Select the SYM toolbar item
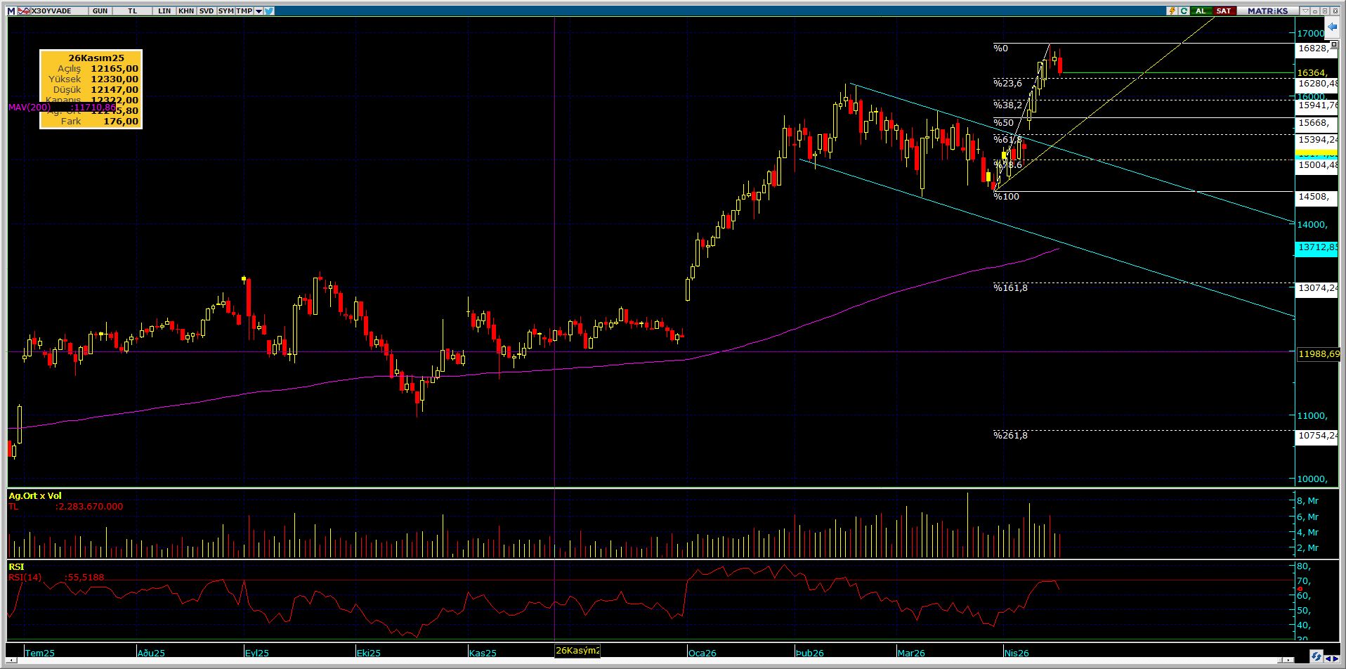The width and height of the screenshot is (1346, 669). pyautogui.click(x=226, y=11)
